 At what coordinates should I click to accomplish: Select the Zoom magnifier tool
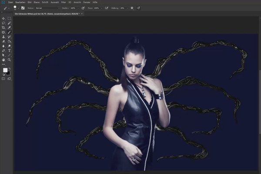9,60
